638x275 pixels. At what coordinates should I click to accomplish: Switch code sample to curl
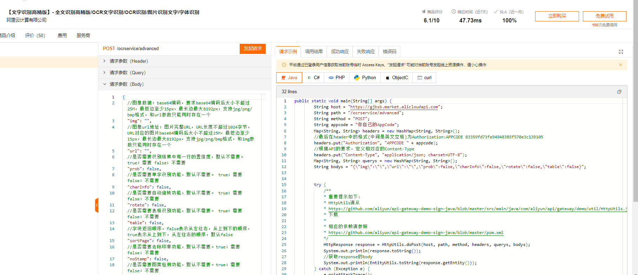click(x=424, y=78)
